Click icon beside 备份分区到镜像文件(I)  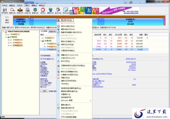click(x=58, y=72)
